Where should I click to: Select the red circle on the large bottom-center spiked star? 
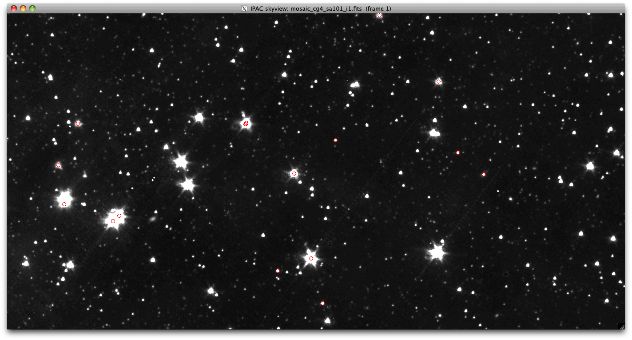311,258
